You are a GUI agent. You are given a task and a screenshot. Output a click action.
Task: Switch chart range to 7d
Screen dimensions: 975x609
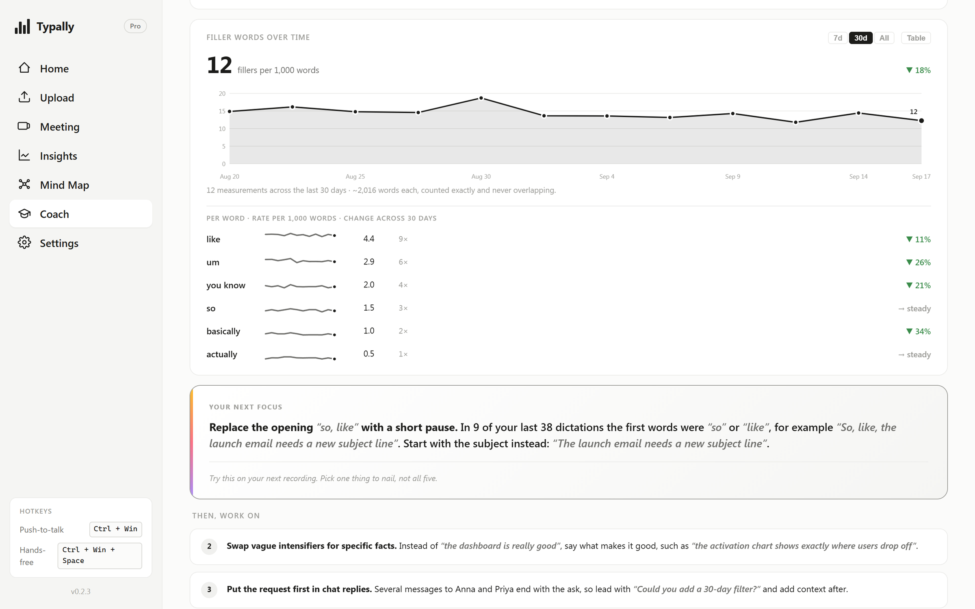(838, 38)
